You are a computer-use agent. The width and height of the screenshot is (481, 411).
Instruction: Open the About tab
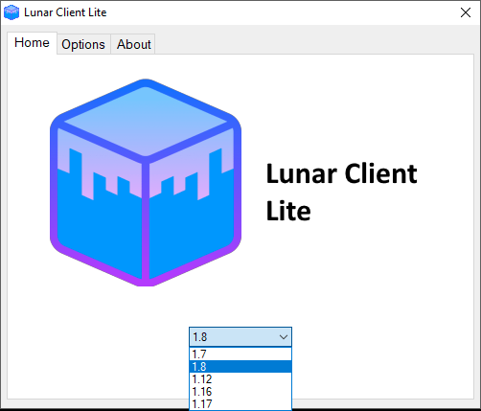[133, 44]
